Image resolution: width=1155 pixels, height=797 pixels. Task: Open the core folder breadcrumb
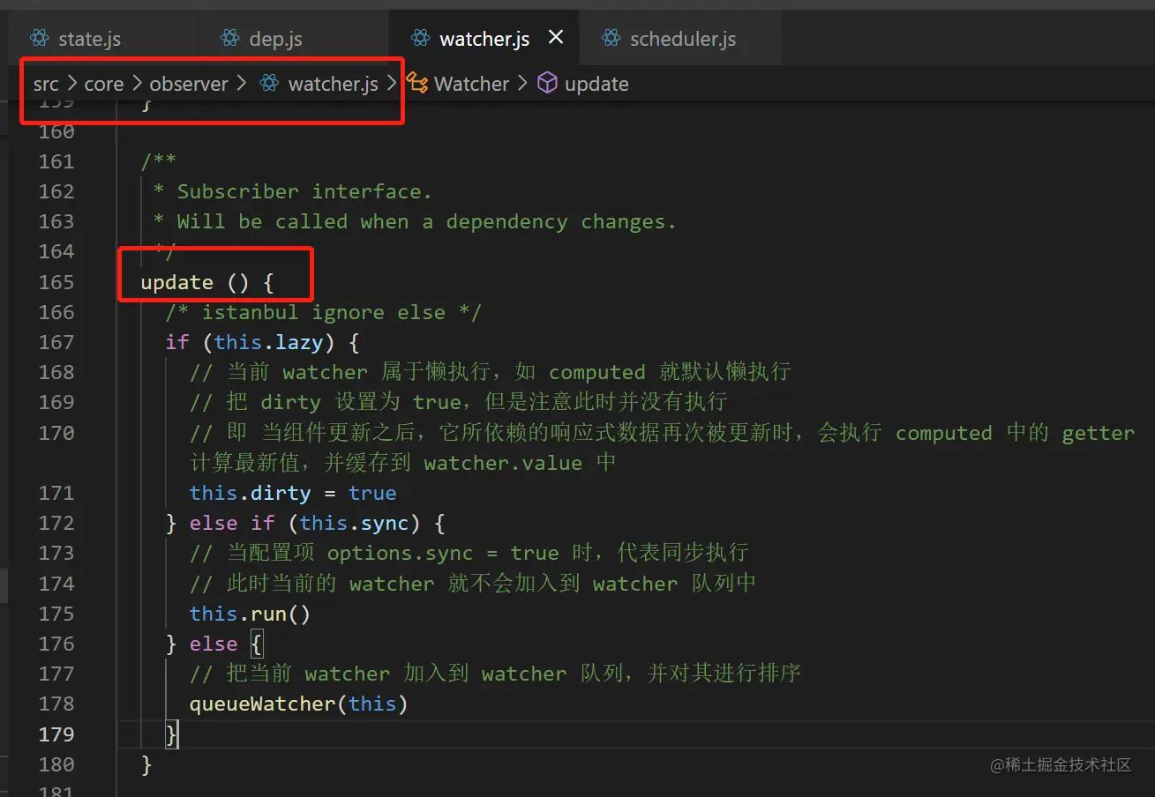(104, 84)
